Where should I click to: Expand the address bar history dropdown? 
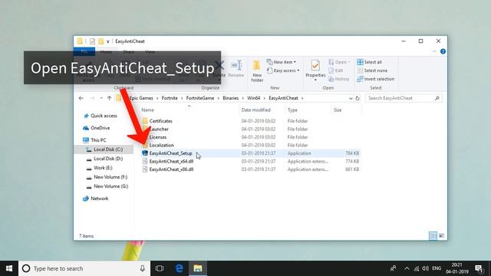click(x=351, y=98)
